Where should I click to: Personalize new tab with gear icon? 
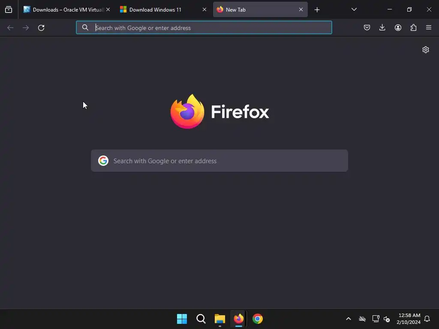426,50
